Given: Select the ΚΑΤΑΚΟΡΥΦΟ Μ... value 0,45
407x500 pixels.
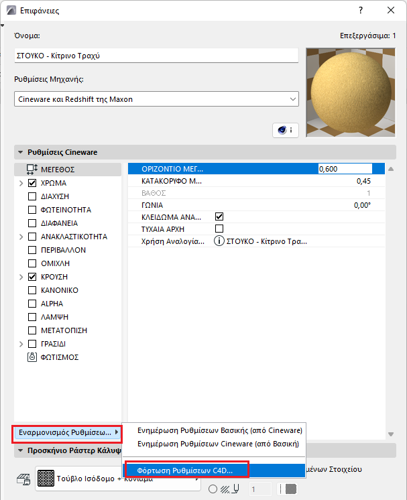Looking at the screenshot, I should [363, 181].
